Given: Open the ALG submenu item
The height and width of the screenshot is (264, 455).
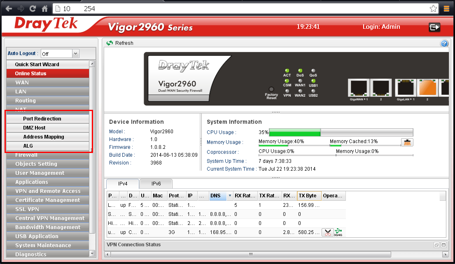Looking at the screenshot, I should pyautogui.click(x=48, y=146).
